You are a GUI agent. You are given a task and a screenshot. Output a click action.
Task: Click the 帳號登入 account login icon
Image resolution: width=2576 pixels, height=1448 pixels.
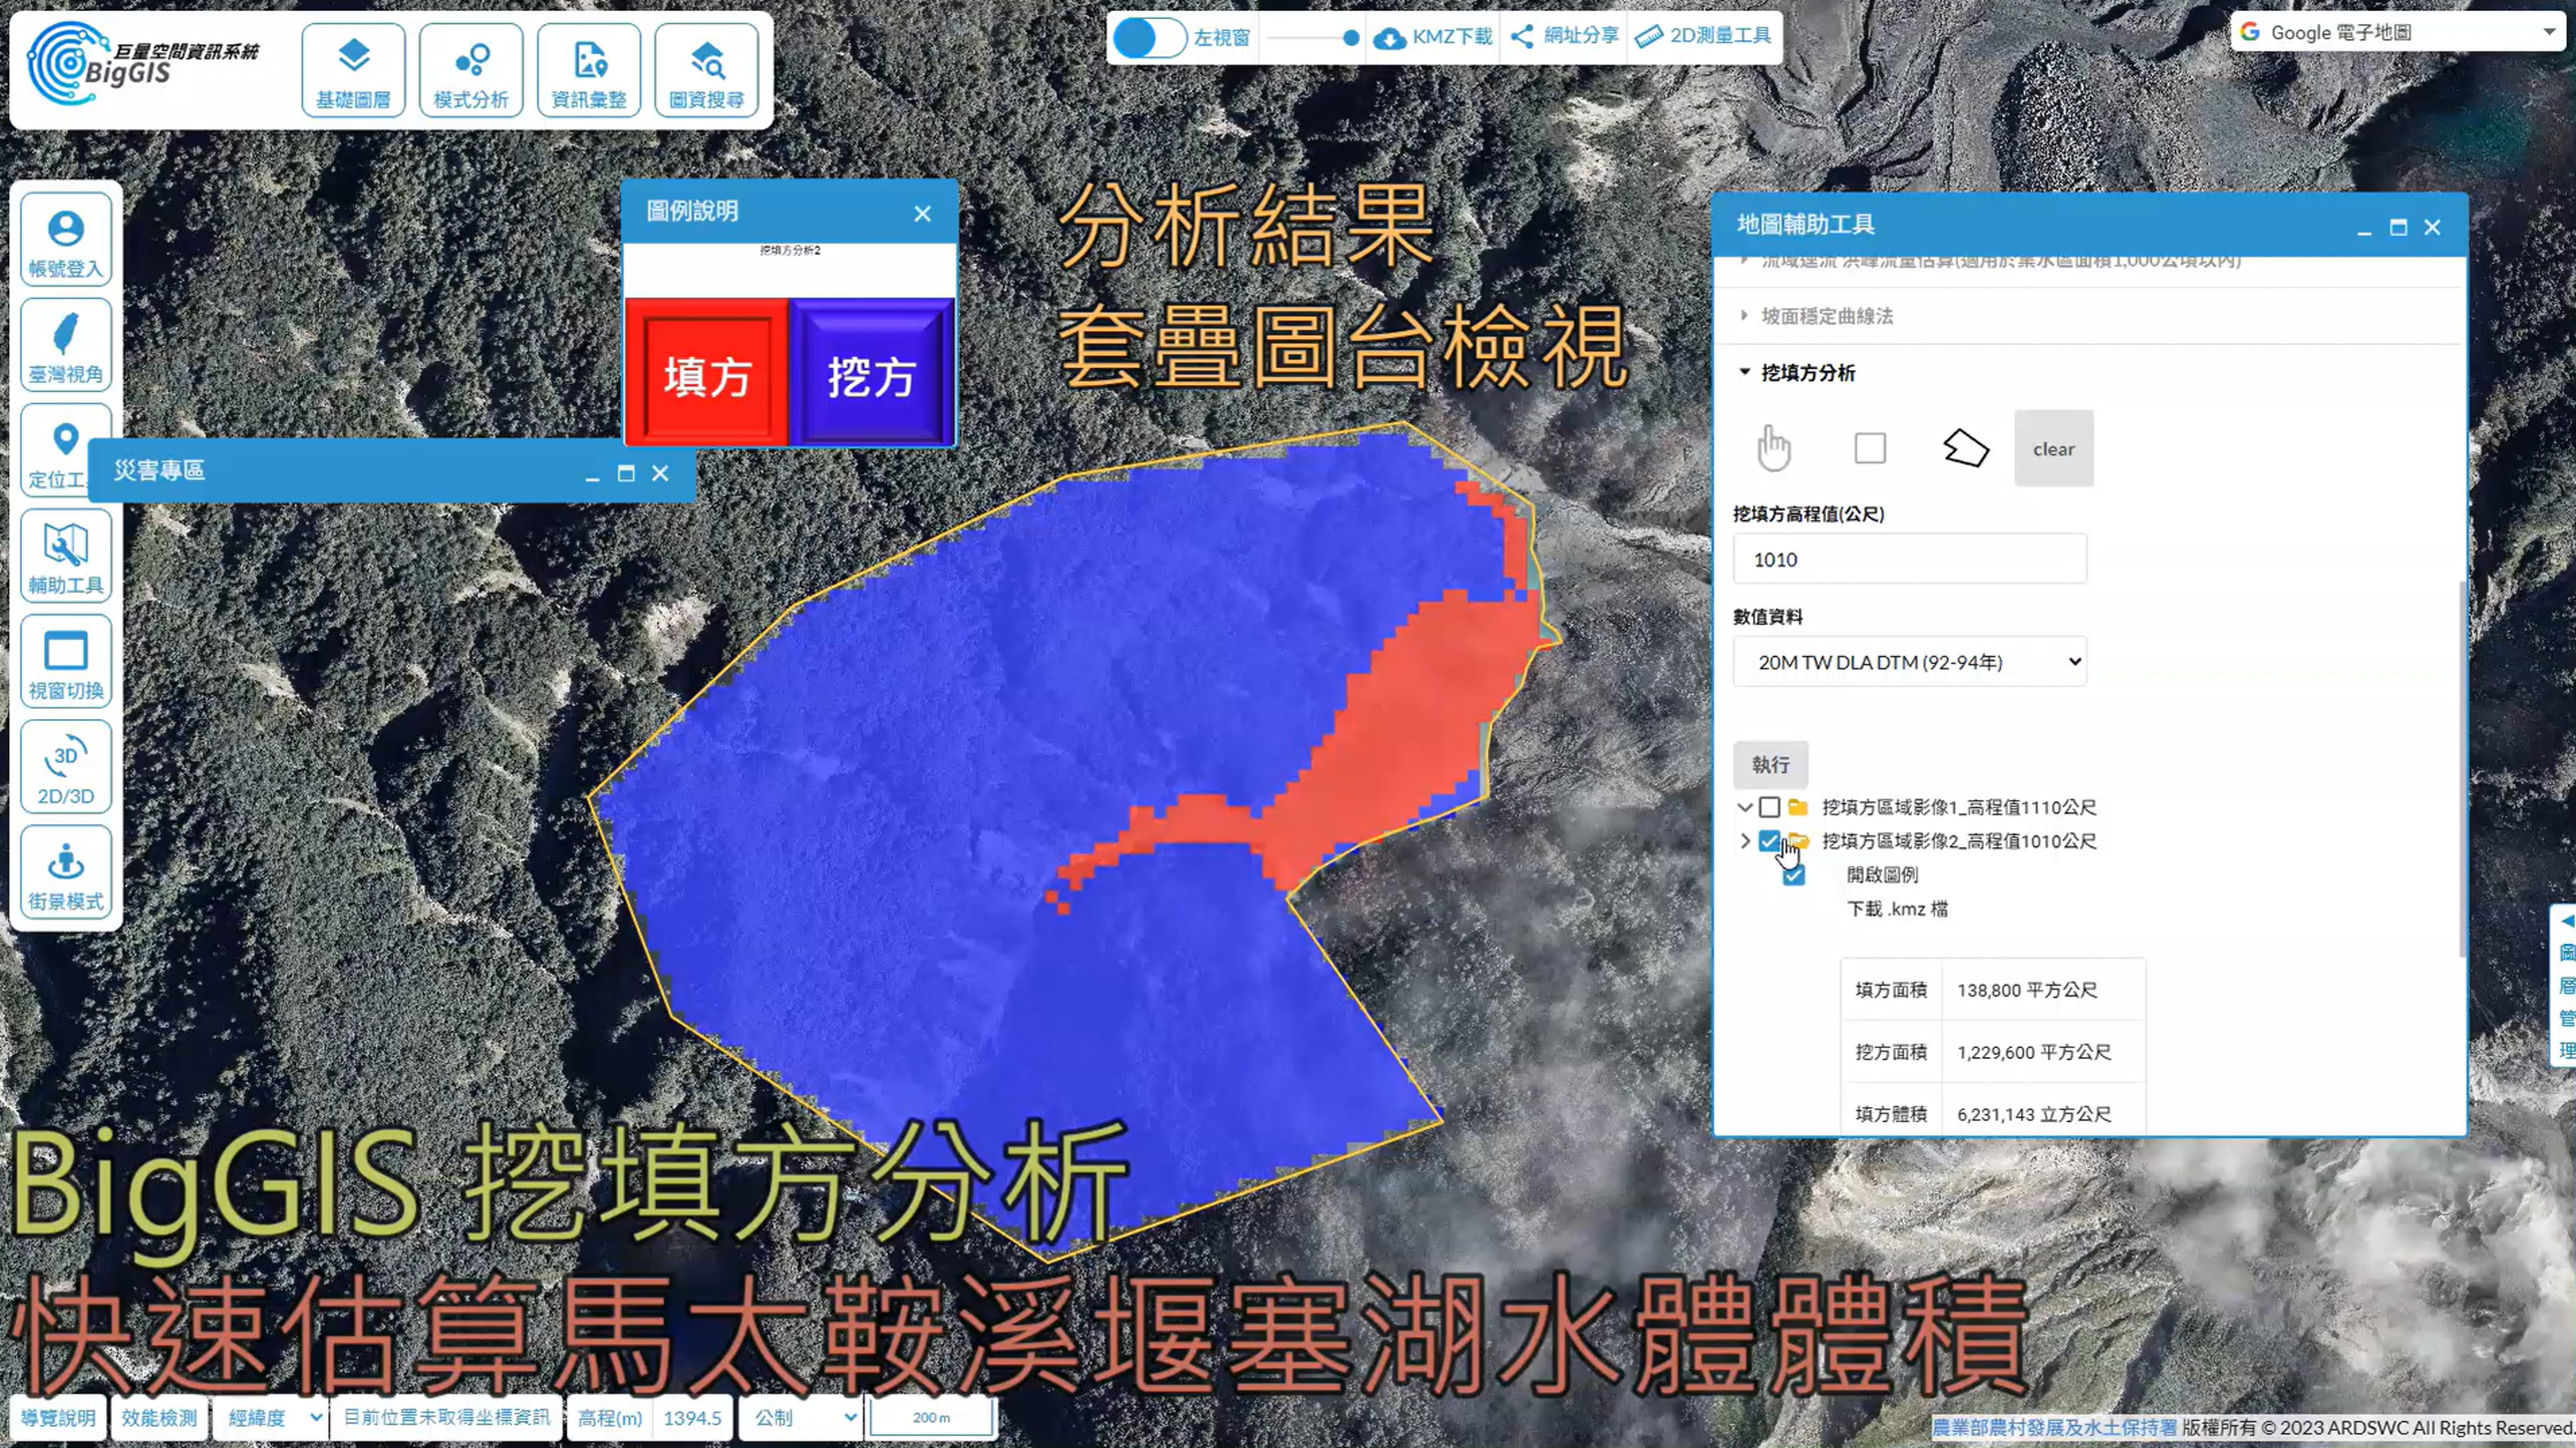66,242
